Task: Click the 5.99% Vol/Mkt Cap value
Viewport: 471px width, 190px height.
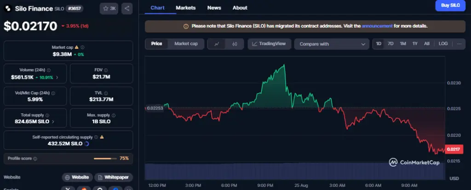Action: pos(35,99)
